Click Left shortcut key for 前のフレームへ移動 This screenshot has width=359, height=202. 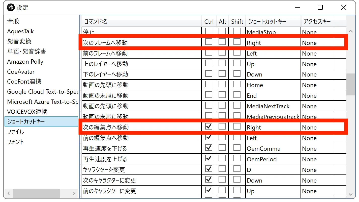(x=273, y=54)
